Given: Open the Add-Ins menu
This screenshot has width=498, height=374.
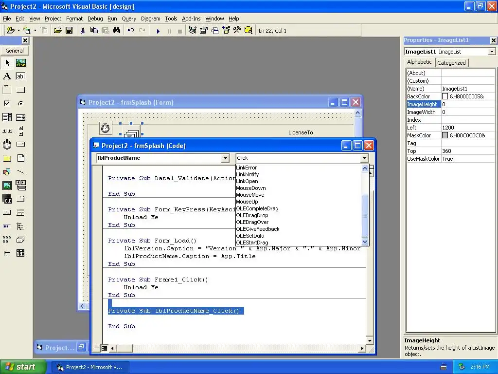Looking at the screenshot, I should tap(191, 19).
